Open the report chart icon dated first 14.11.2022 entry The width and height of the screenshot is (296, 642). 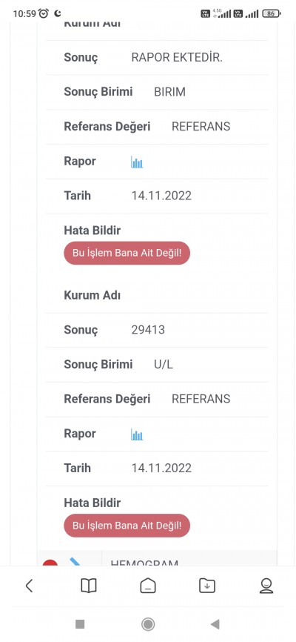click(x=137, y=162)
